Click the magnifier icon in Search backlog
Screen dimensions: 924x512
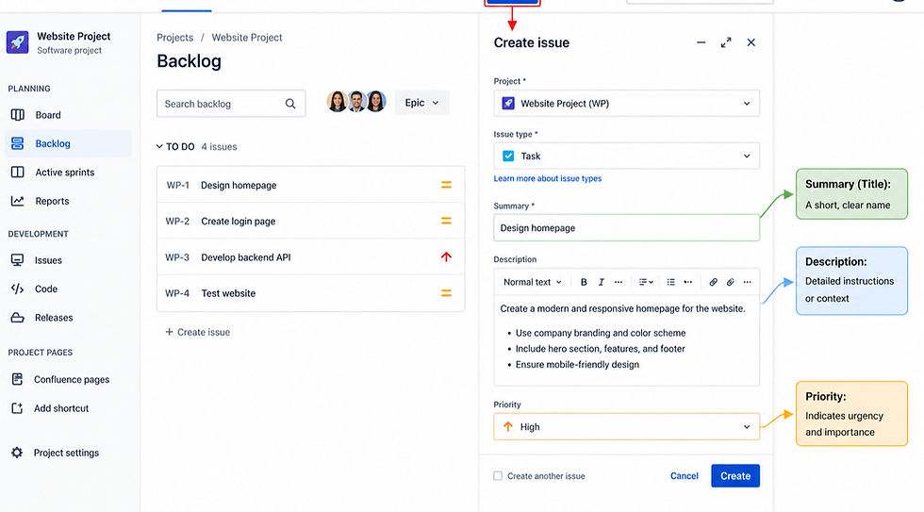(x=290, y=104)
